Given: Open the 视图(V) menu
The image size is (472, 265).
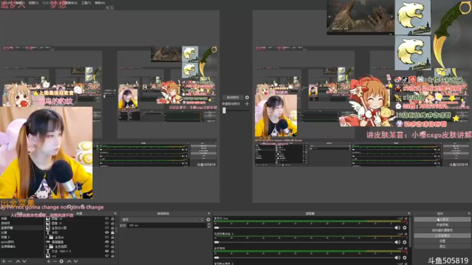Looking at the screenshot, I should click(x=34, y=3).
